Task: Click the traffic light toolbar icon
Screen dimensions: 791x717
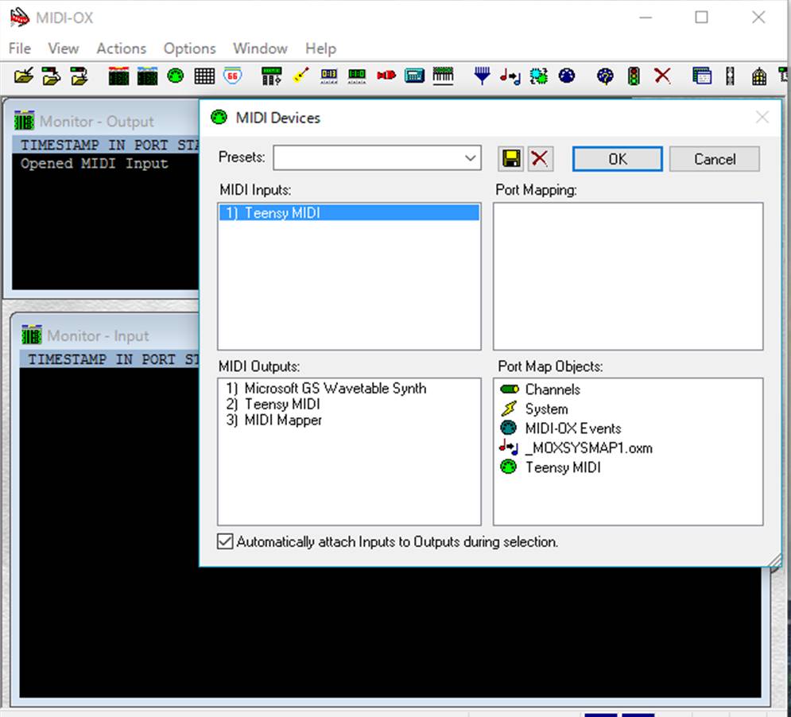Action: click(x=634, y=76)
